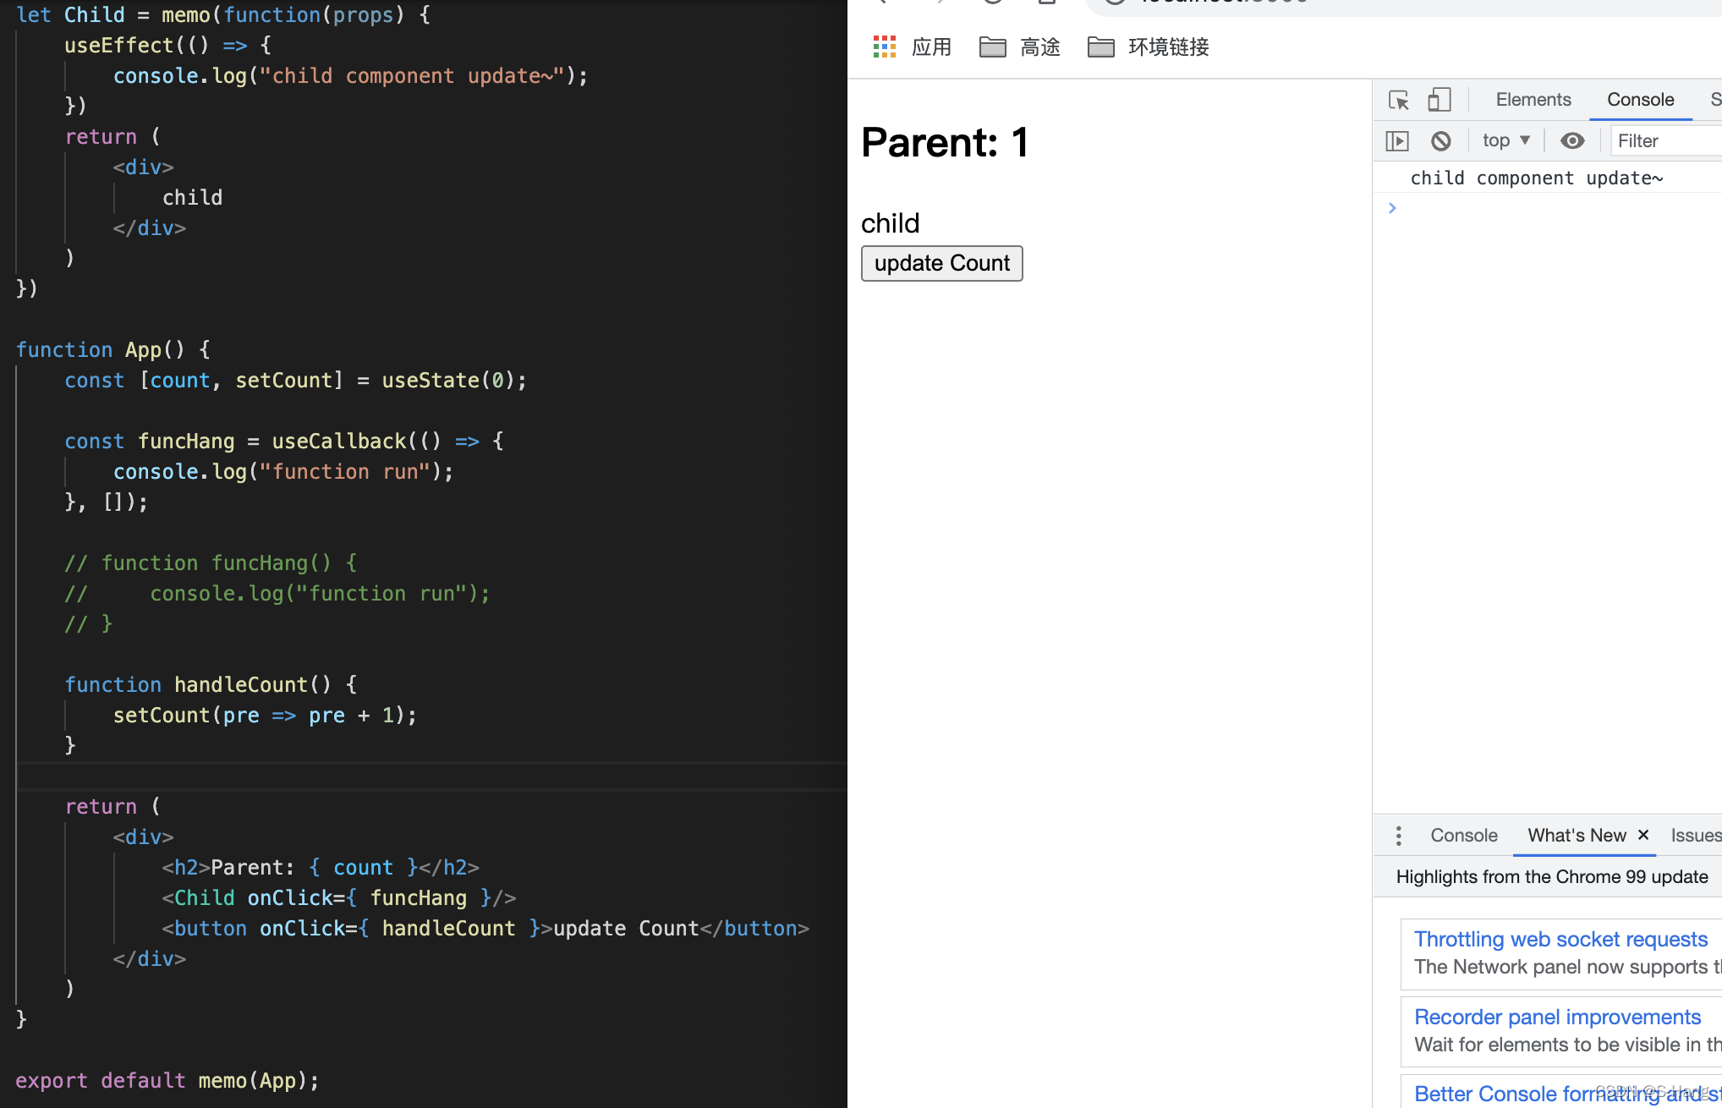Click the inspect element picker icon
Viewport: 1722px width, 1108px height.
pos(1399,100)
